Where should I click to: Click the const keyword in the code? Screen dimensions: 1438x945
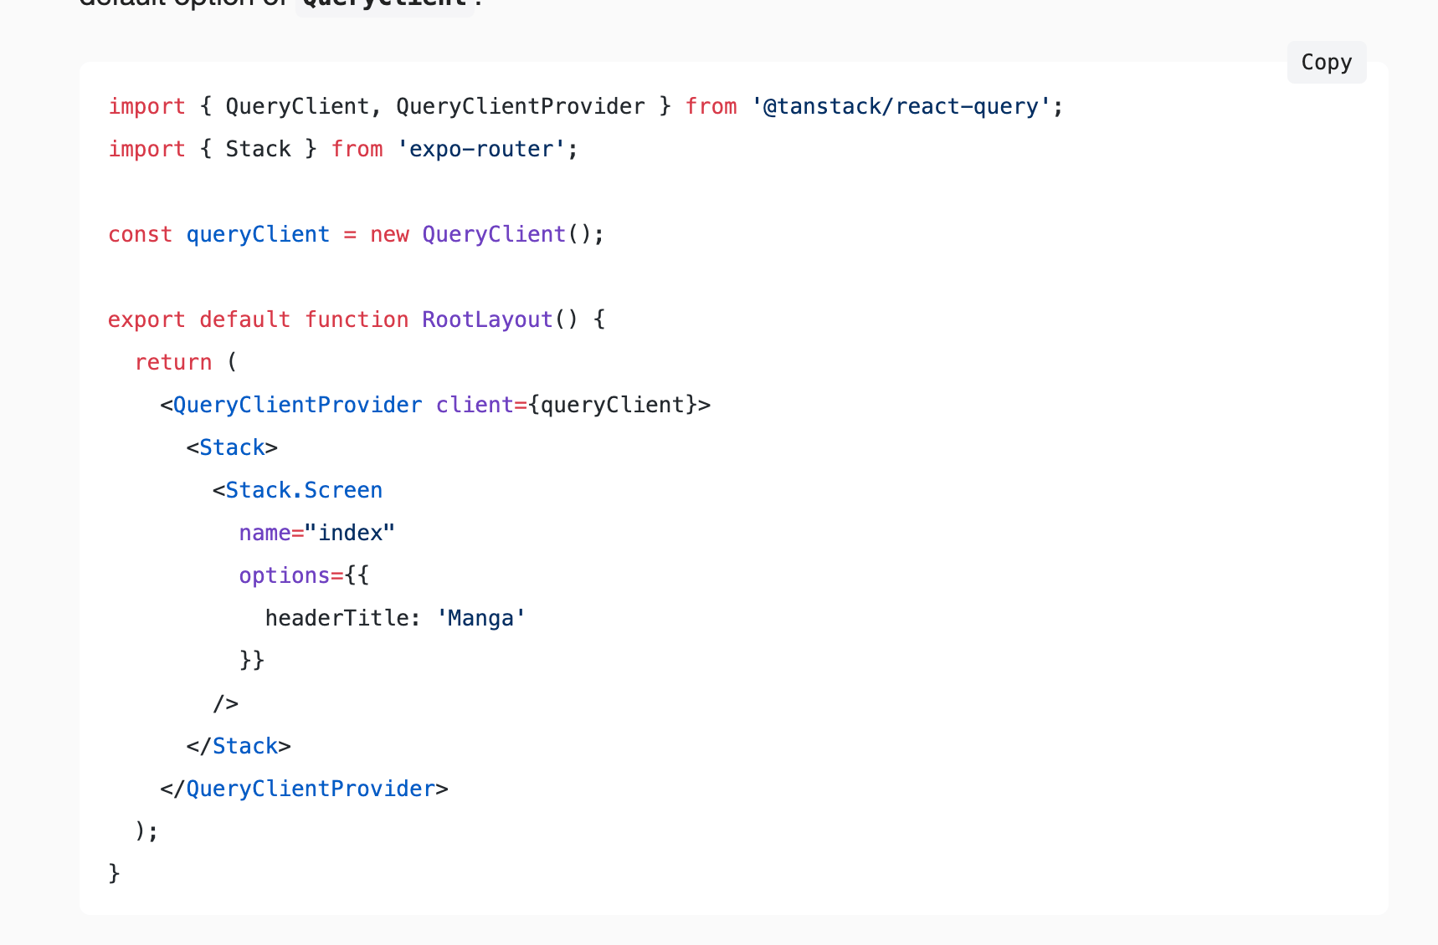pyautogui.click(x=140, y=235)
